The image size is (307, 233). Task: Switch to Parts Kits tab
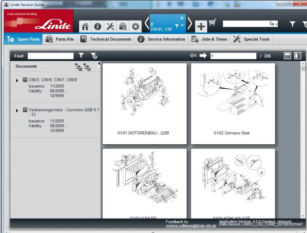click(x=60, y=39)
